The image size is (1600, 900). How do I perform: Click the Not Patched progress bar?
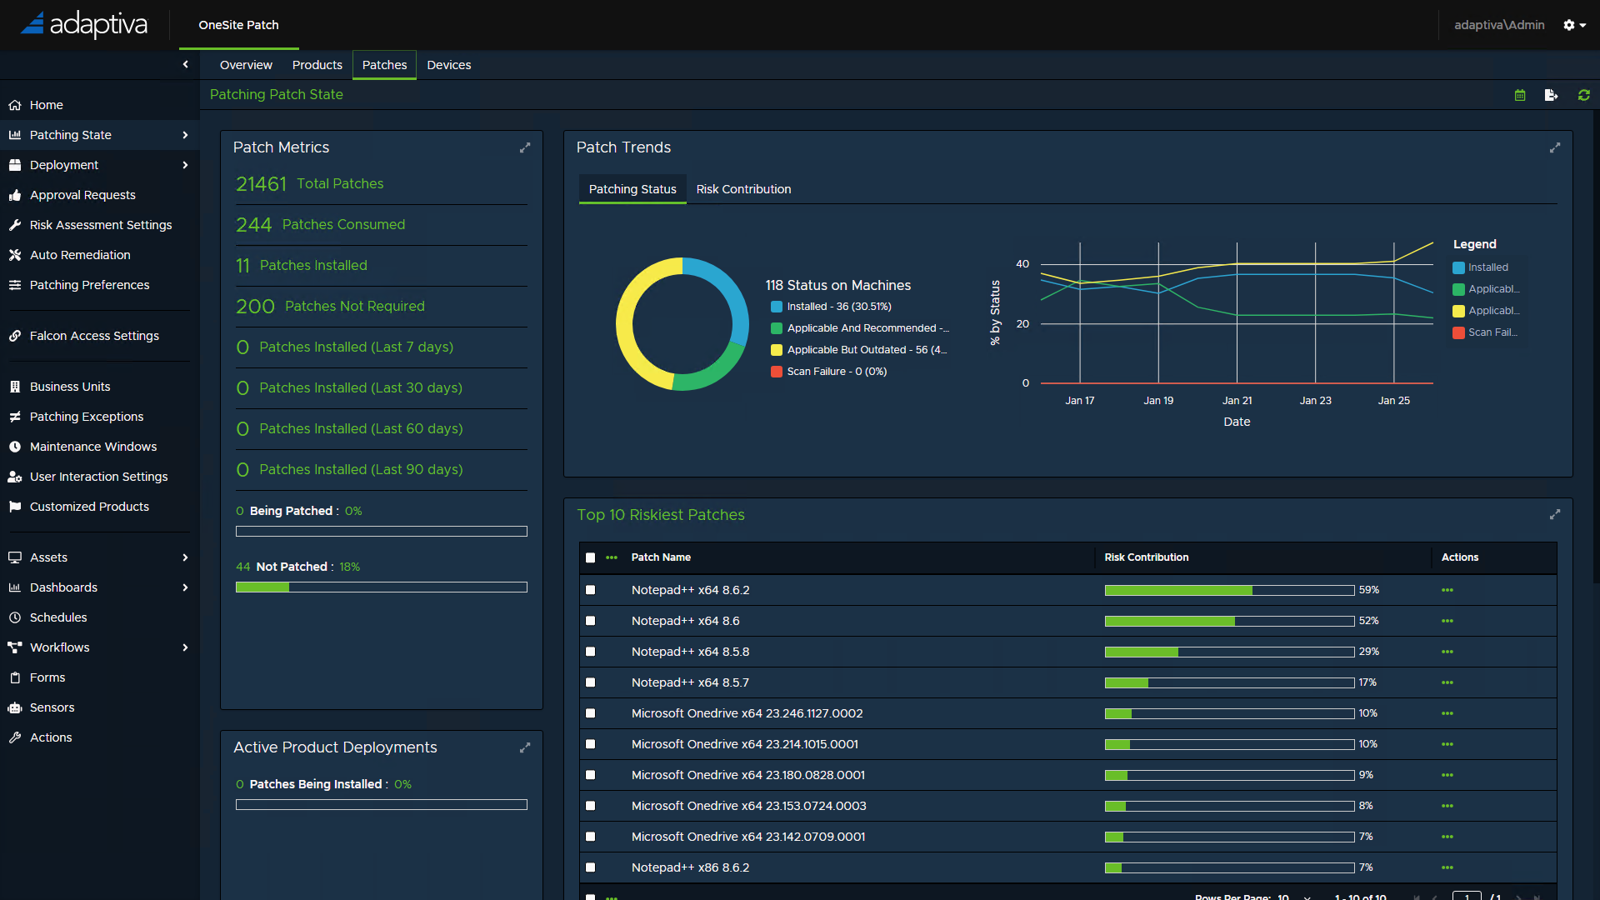tap(381, 587)
